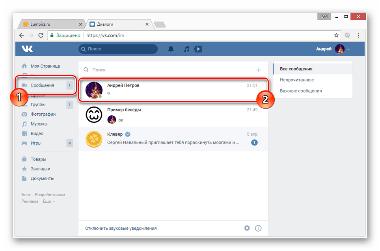Select Все сообщения filter

296,68
